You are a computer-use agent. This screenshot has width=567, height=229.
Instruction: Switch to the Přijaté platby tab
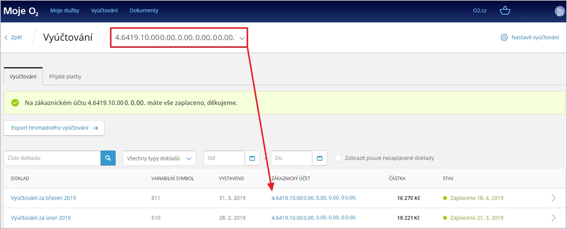click(x=65, y=76)
